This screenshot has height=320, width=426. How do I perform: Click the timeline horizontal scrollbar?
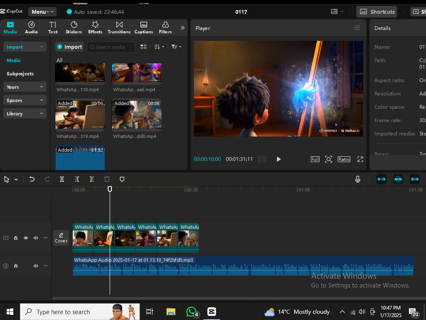pos(239,298)
